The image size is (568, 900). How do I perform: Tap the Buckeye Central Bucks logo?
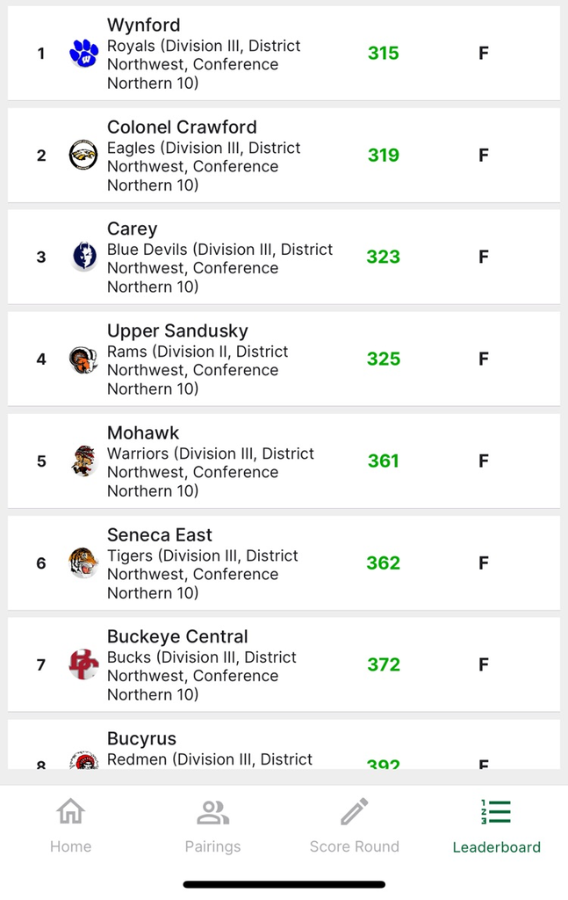[83, 664]
